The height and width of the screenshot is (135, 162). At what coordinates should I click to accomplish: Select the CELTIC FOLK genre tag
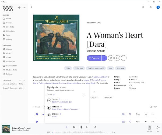(x=79, y=68)
